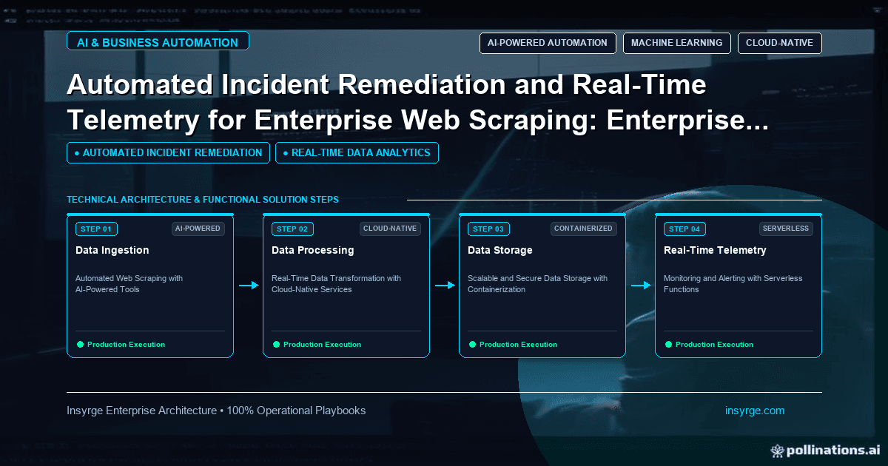Select the AI-POWERED AUTOMATION tag
This screenshot has height=466, width=888.
(x=548, y=43)
